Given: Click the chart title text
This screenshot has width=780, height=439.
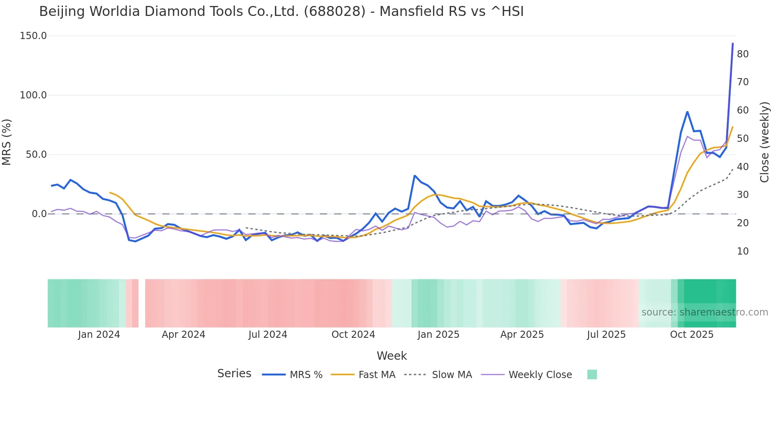Looking at the screenshot, I should point(281,12).
